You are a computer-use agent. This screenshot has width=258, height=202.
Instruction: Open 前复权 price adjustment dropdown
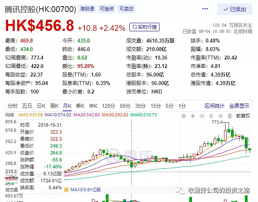pos(243,116)
